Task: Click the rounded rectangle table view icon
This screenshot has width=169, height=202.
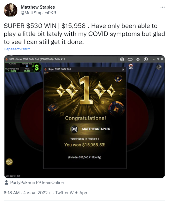Action: coord(130,59)
